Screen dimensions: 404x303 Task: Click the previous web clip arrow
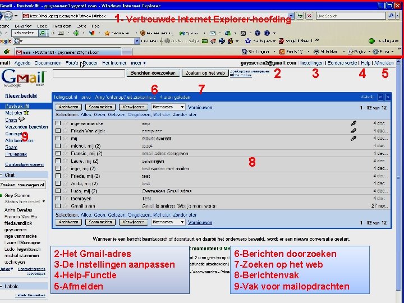pyautogui.click(x=380, y=97)
